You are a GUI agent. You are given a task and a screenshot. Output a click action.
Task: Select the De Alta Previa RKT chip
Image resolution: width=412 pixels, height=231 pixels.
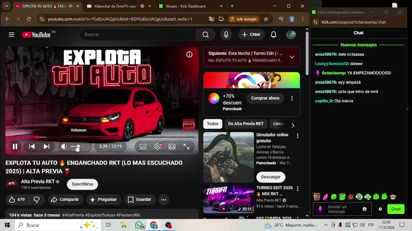tap(246, 124)
